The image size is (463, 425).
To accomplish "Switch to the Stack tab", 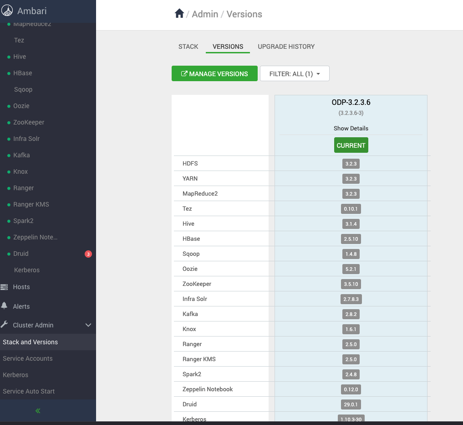I will 188,47.
